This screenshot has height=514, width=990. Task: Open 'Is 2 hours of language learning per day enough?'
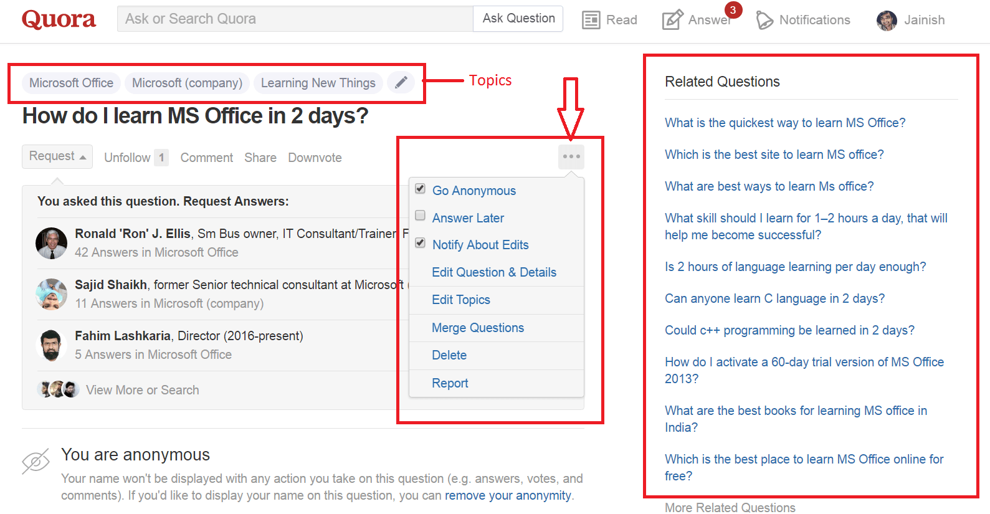coord(796,267)
